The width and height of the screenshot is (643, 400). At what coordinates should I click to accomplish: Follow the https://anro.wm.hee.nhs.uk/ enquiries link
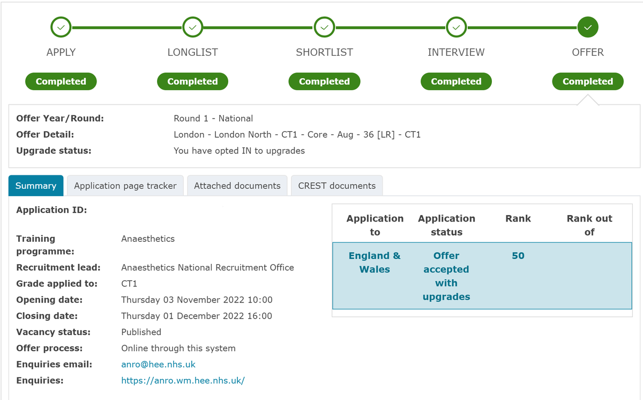(183, 381)
